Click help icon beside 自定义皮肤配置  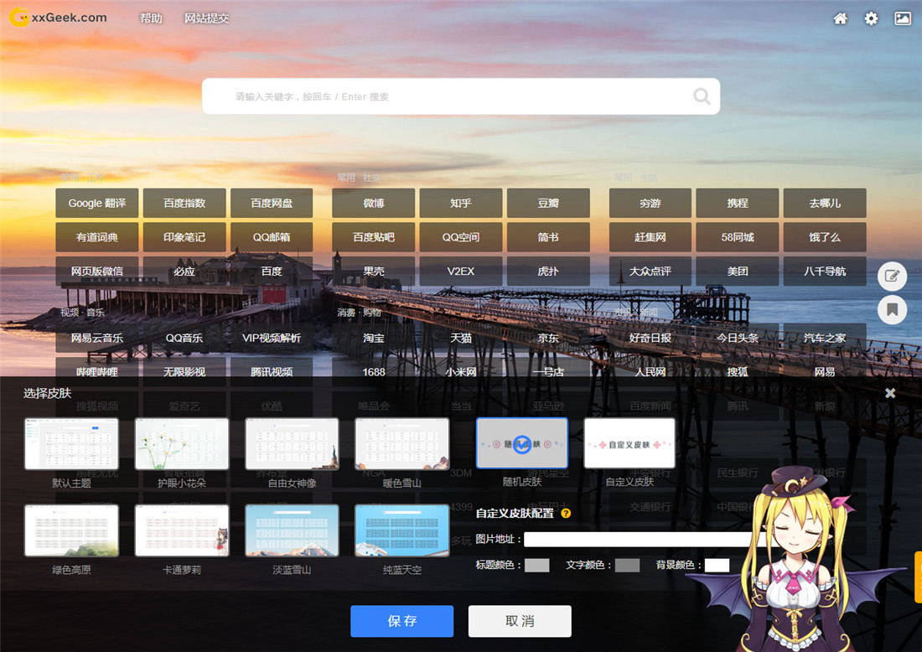pyautogui.click(x=566, y=513)
